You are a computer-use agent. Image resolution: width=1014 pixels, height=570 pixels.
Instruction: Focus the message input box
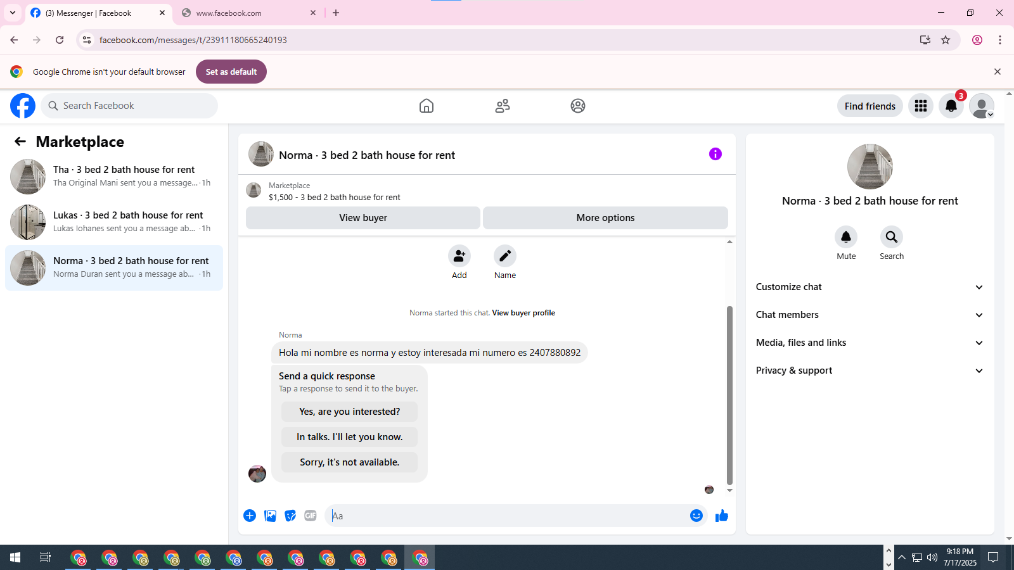[x=507, y=516]
